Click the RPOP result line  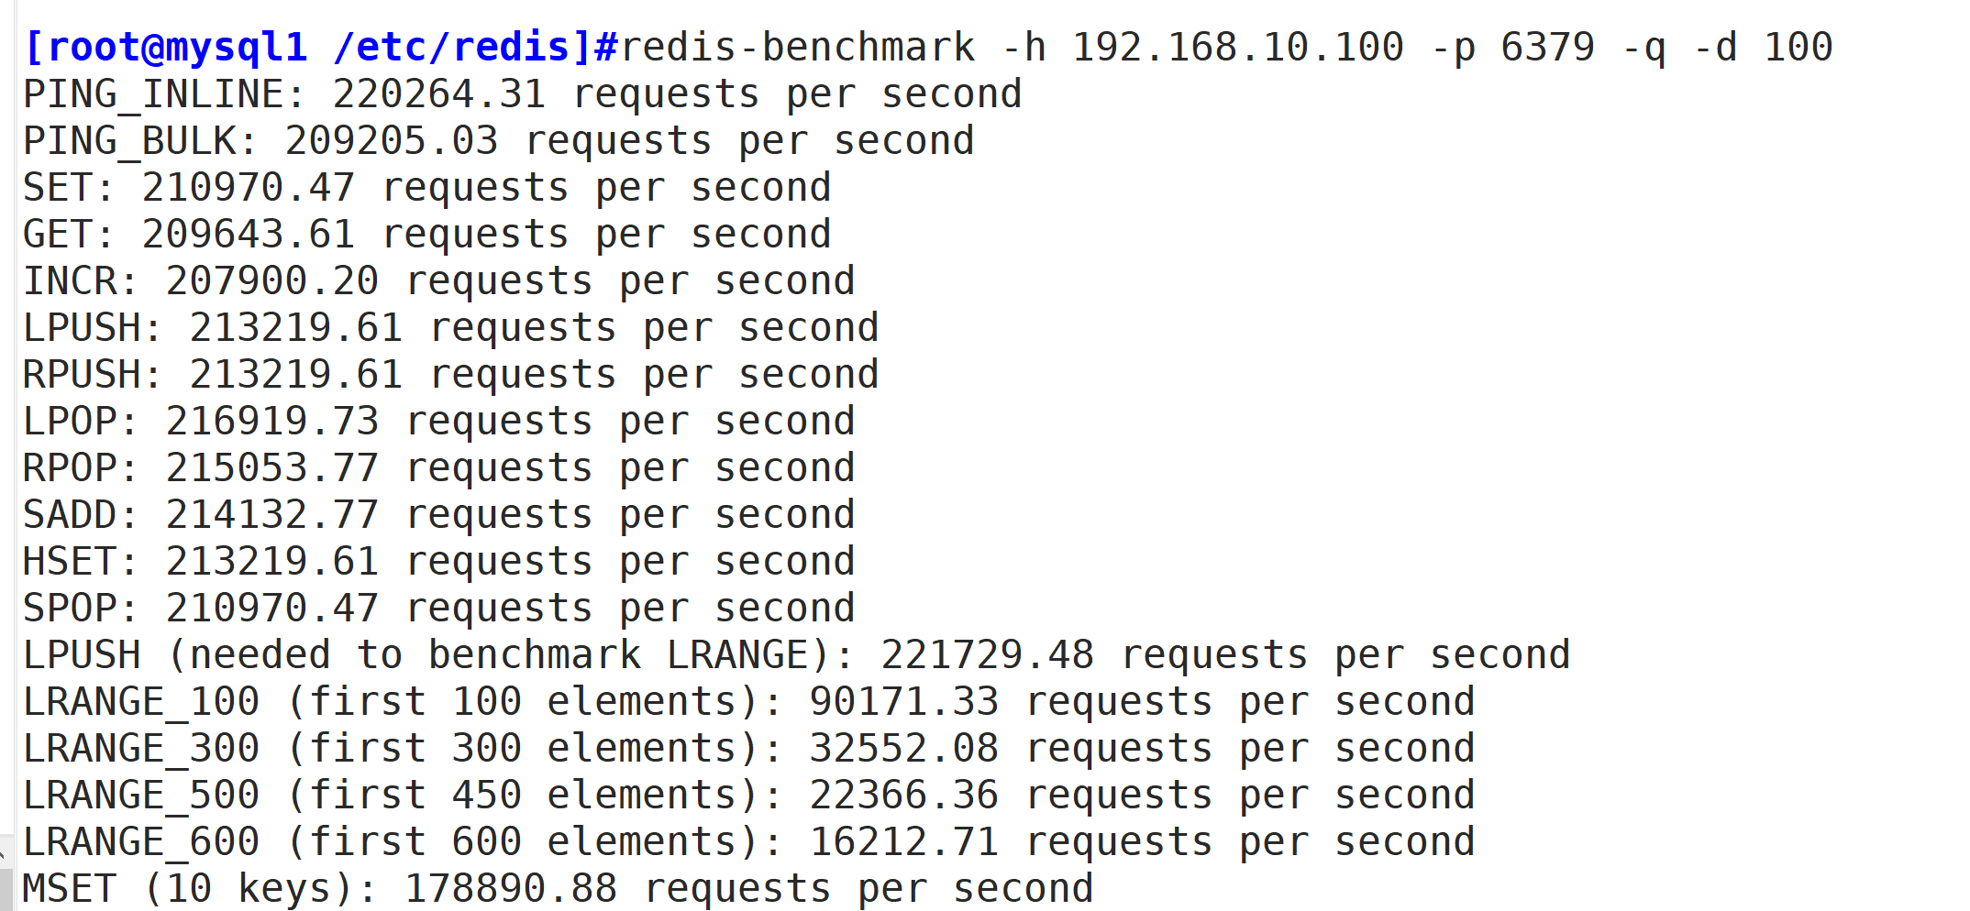tap(439, 468)
